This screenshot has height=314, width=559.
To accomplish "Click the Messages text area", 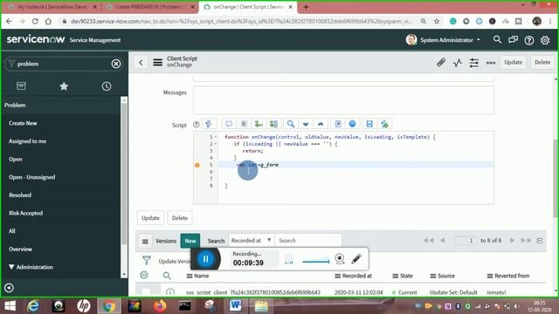I will point(343,99).
